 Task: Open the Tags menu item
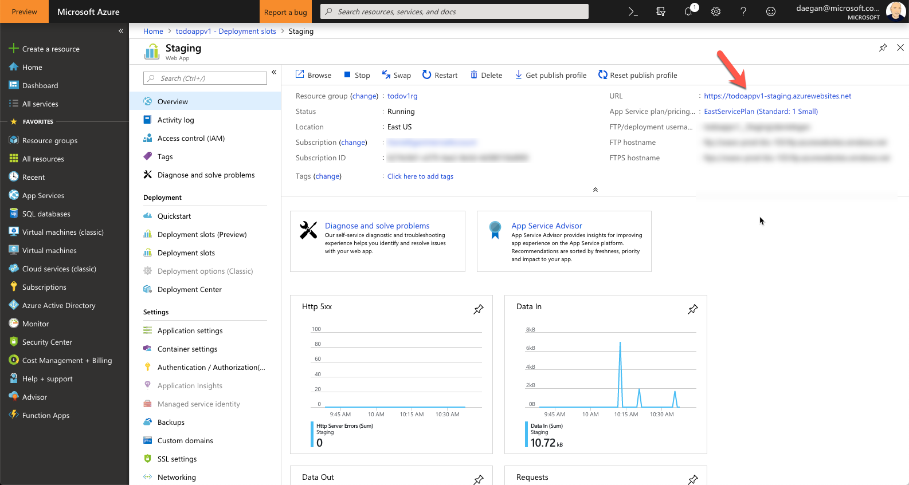205,156
